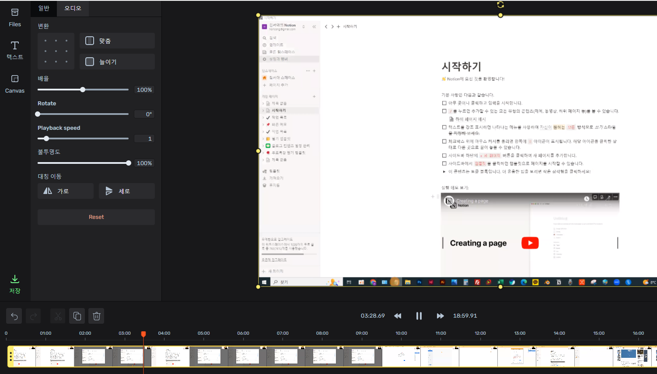Delete the selected clip with trash icon
Viewport: 657px width, 374px height.
pyautogui.click(x=97, y=316)
